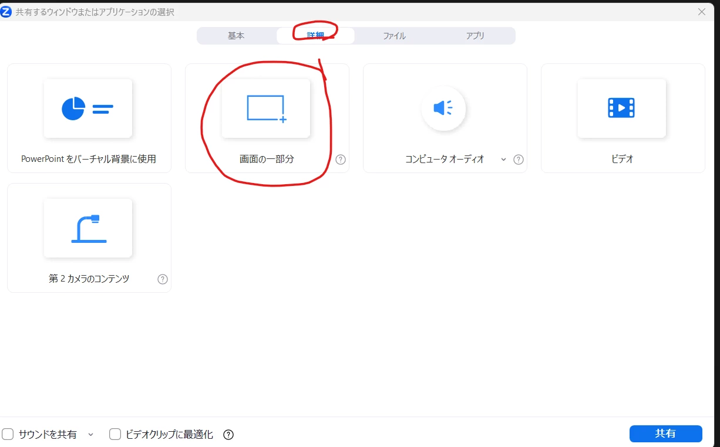Open help for 第 2 カメラのコンテンツ
Image resolution: width=720 pixels, height=447 pixels.
(x=163, y=279)
